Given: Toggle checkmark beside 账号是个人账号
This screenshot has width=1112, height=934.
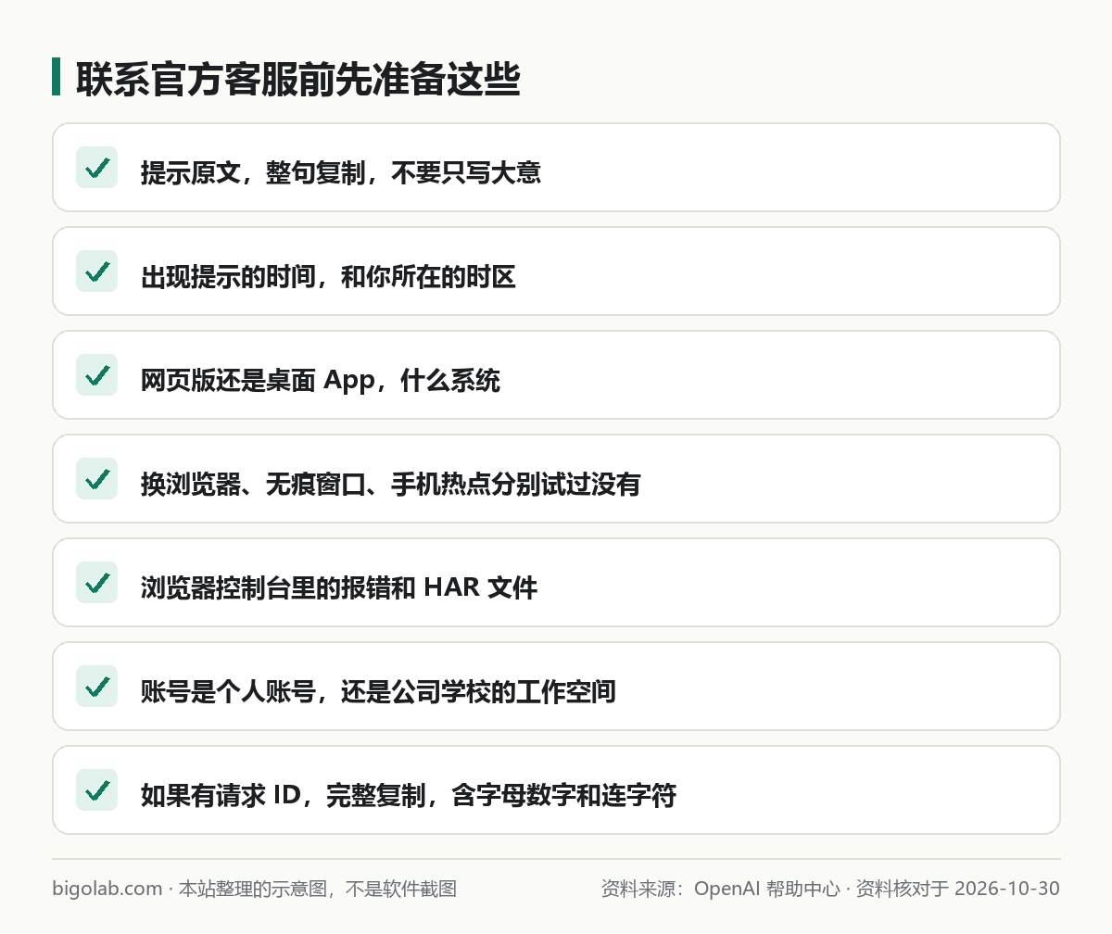Looking at the screenshot, I should pyautogui.click(x=96, y=687).
